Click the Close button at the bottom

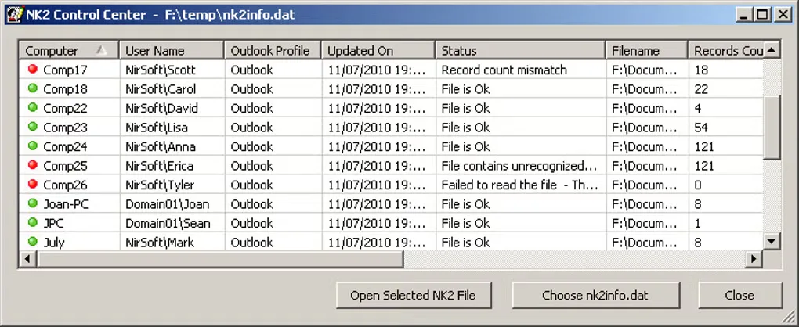739,296
